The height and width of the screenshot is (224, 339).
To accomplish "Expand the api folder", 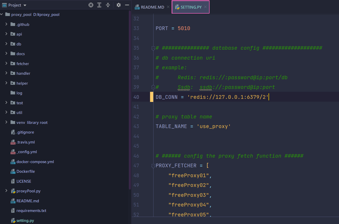I will pos(6,34).
